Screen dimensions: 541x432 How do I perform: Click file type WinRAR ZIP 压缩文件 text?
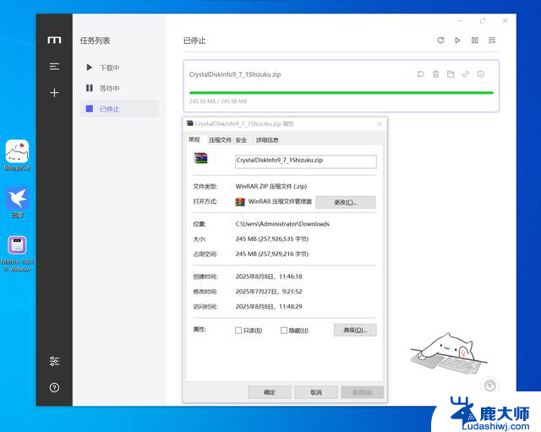(x=270, y=186)
